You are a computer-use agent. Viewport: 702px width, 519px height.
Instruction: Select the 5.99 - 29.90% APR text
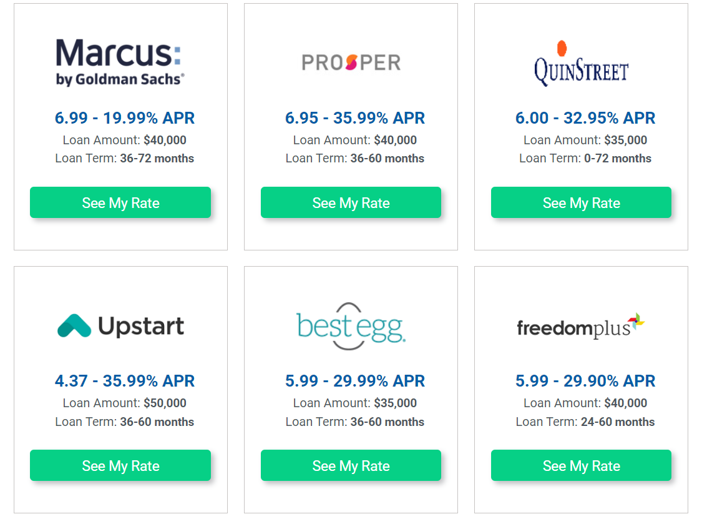[x=585, y=381]
